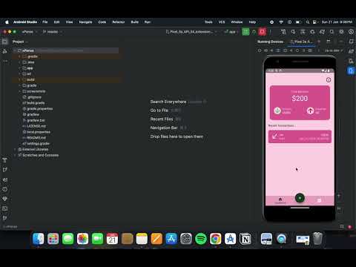Open Finder from the Dock
Screen dimensions: 356x267
(x=39, y=239)
